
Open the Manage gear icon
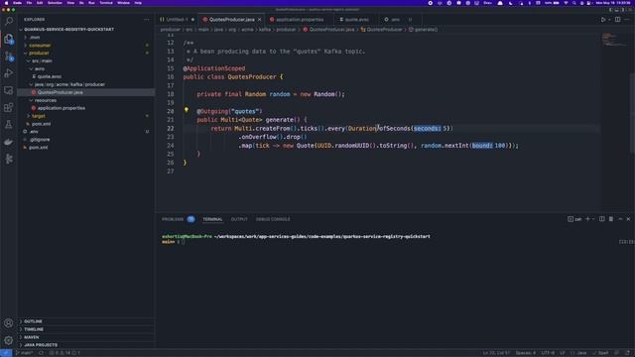click(x=9, y=340)
